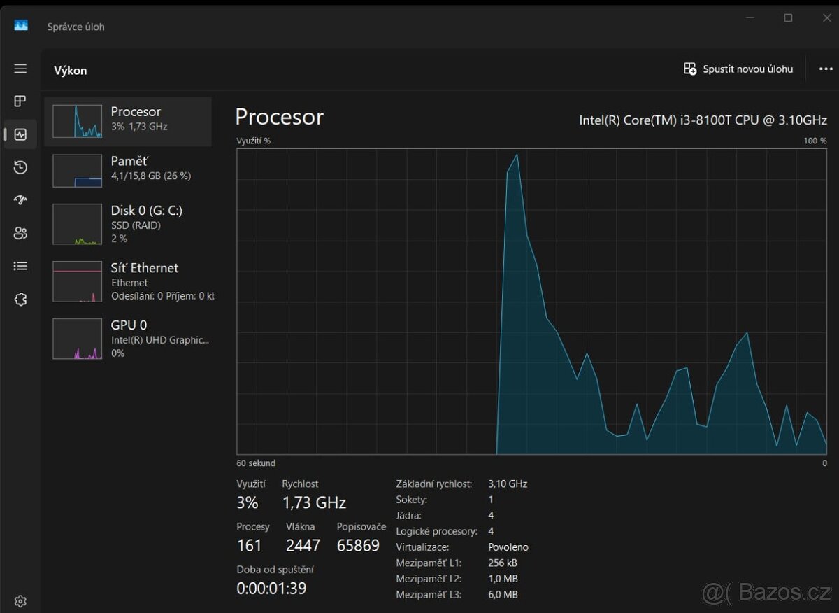The image size is (839, 613).
Task: Open the three-dot more options menu
Action: (x=826, y=69)
